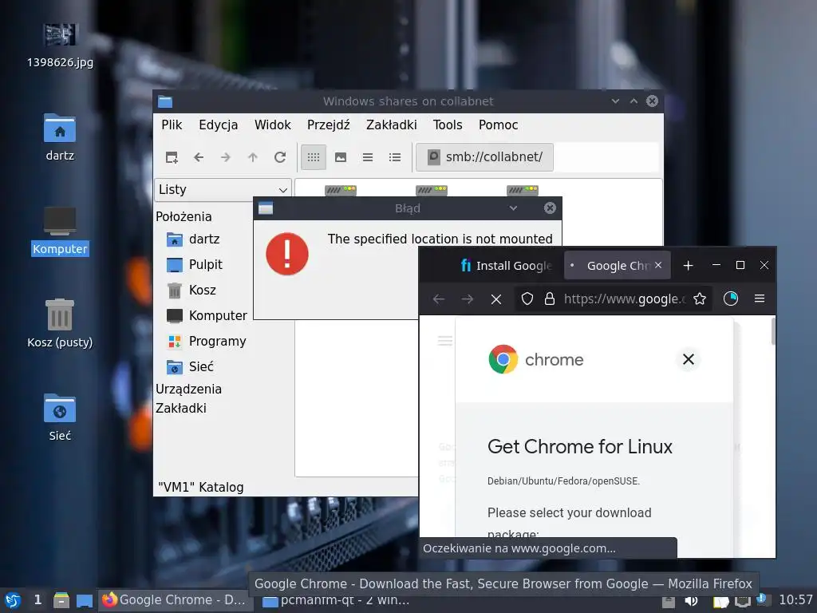The width and height of the screenshot is (817, 613).
Task: Click the Błąd dialog window menu icon
Action: coord(266,208)
